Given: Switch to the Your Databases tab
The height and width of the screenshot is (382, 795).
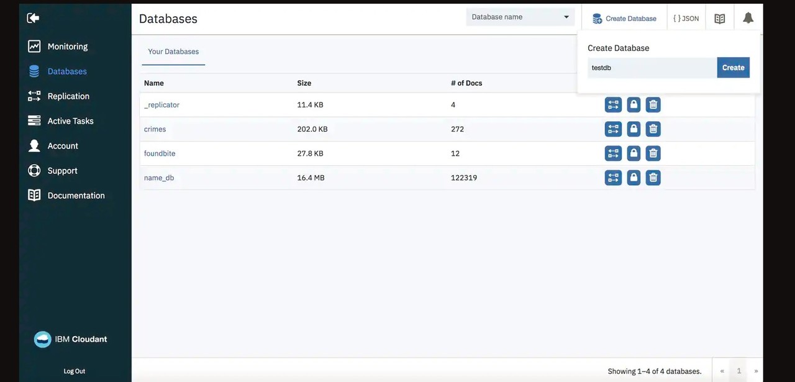Looking at the screenshot, I should (173, 52).
